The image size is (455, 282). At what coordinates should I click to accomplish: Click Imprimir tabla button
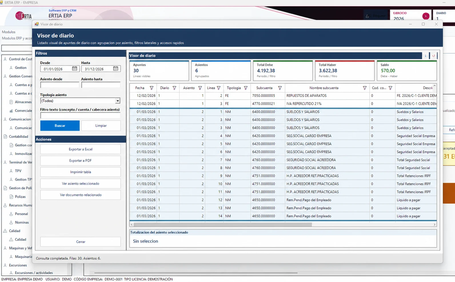pos(81,172)
